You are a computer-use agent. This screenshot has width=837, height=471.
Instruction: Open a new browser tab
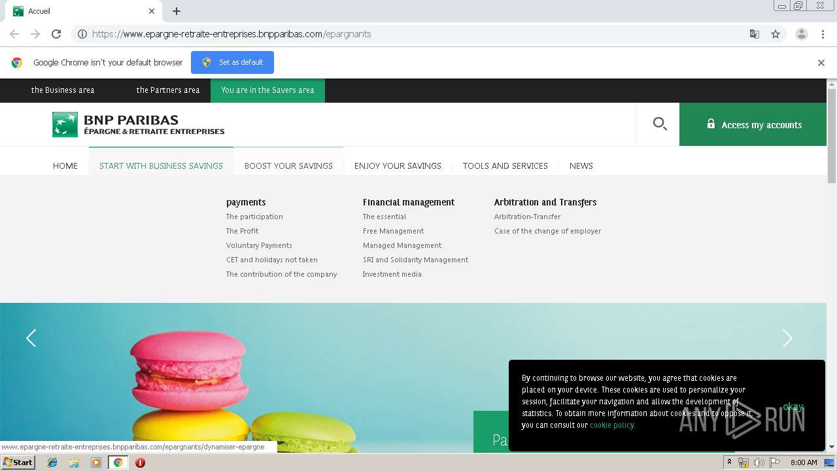tap(177, 11)
